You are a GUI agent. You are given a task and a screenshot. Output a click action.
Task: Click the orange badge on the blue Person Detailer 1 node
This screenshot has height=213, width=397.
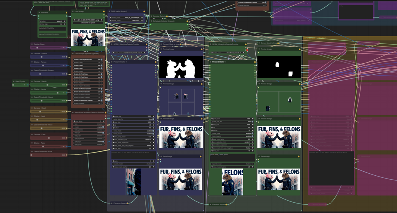pos(156,62)
